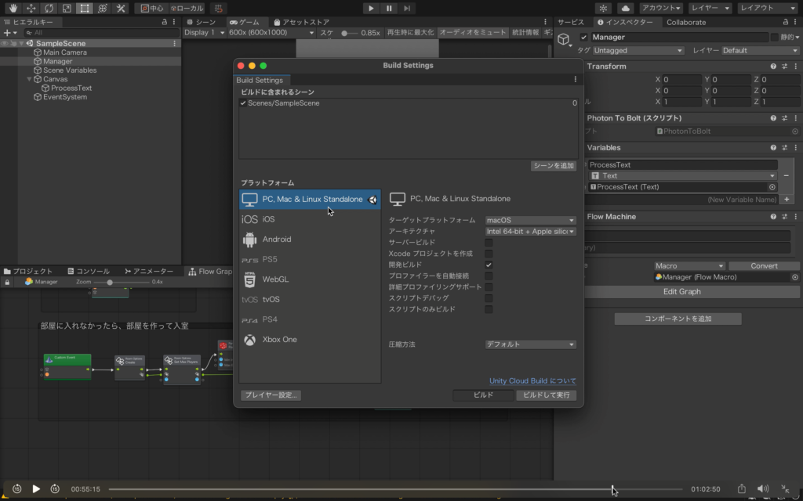Click the Build button

point(483,395)
